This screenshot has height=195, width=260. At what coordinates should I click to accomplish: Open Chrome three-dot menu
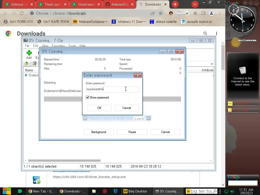tap(220, 13)
